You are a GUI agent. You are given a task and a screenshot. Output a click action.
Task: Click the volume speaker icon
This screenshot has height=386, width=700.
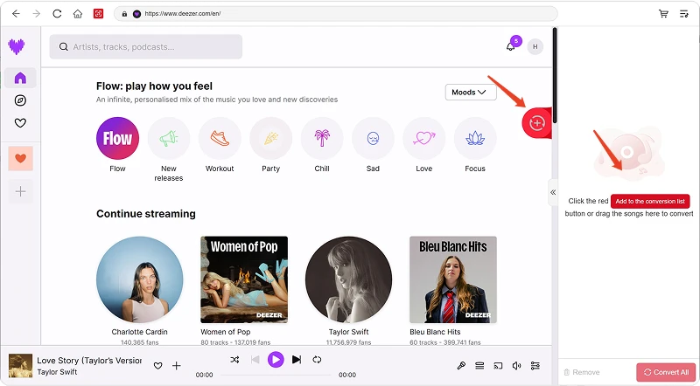point(516,366)
